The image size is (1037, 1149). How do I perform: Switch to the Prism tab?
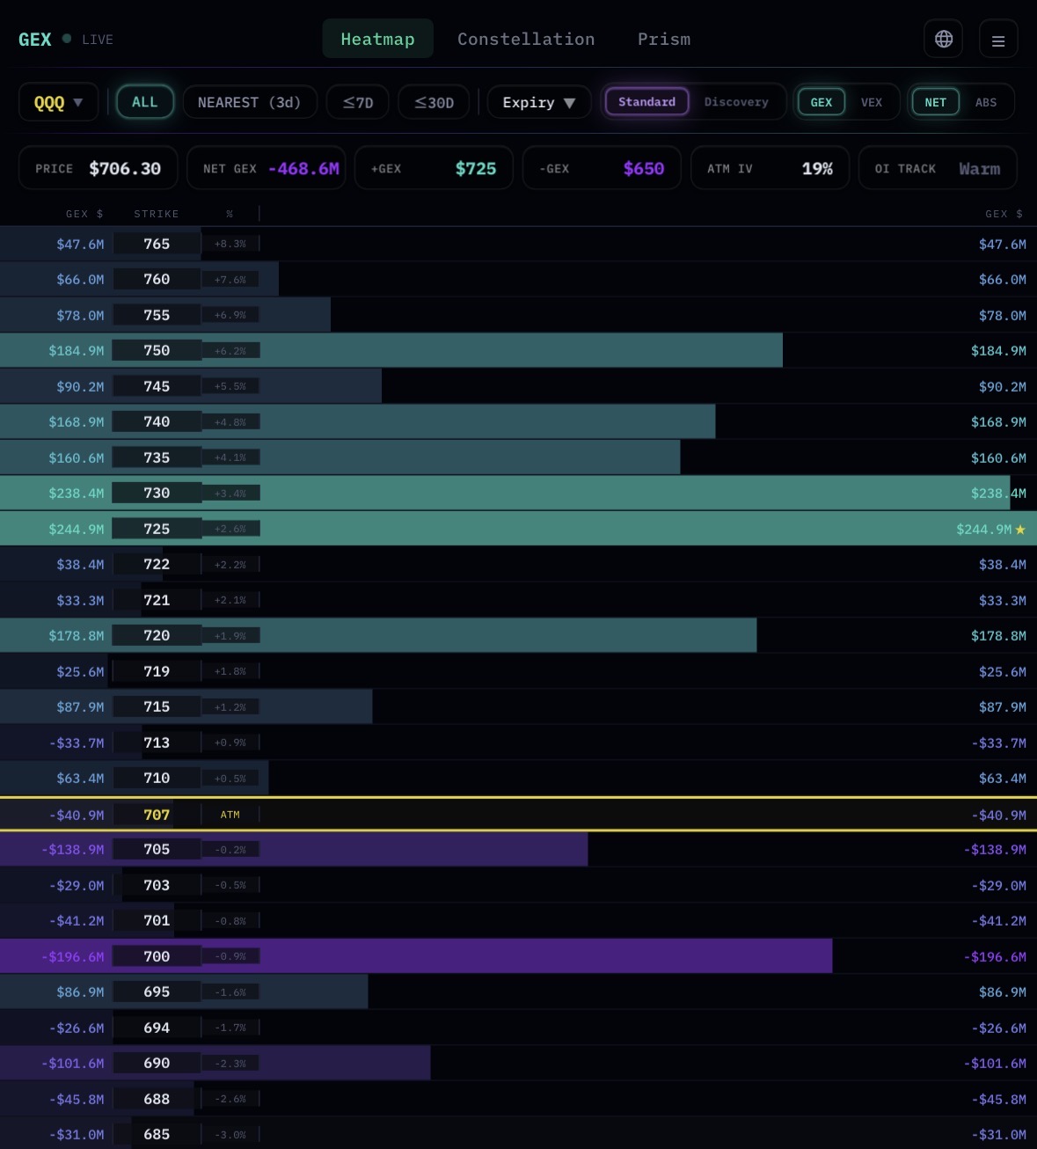664,39
